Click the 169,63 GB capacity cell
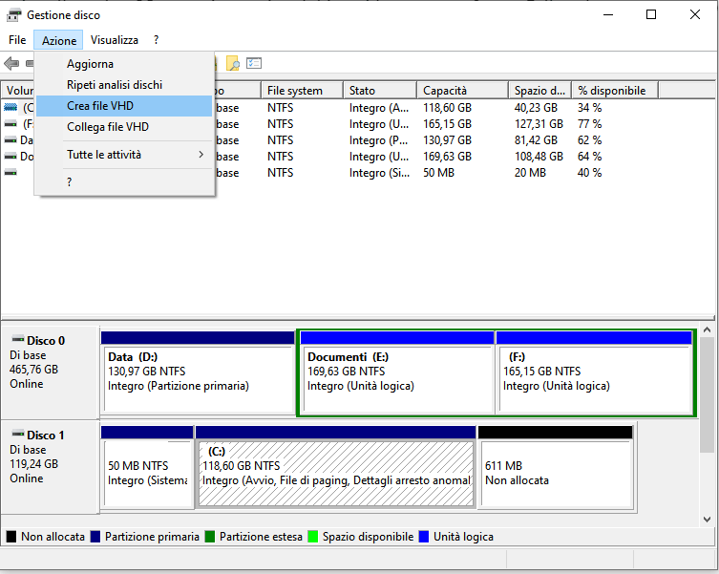Screen dimensions: 719x574 click(447, 157)
